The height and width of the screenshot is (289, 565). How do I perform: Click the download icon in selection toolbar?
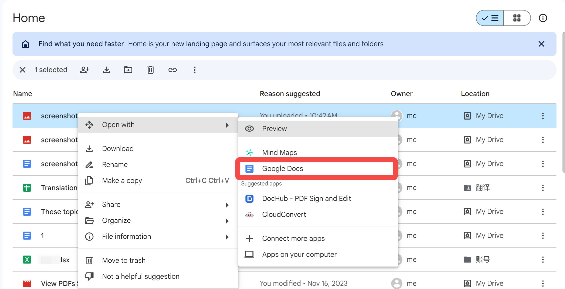[107, 70]
